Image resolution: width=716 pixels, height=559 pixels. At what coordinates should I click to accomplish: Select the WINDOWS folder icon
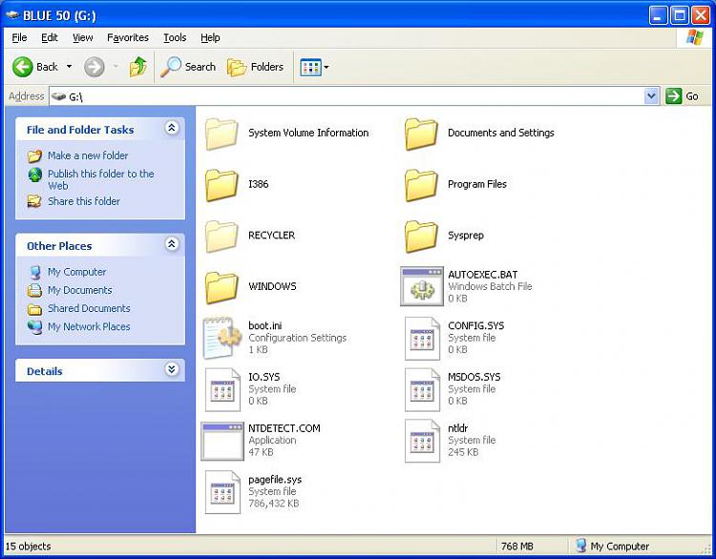(x=221, y=287)
